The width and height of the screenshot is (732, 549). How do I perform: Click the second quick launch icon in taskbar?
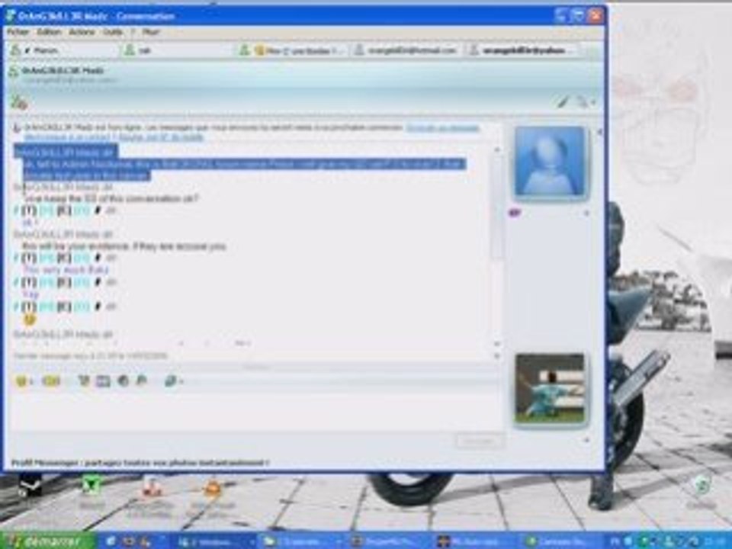(x=128, y=541)
